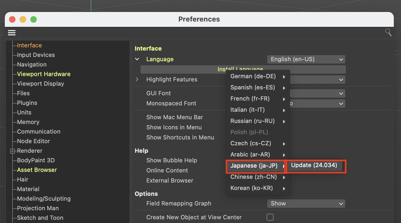Image resolution: width=401 pixels, height=223 pixels.
Task: Select Asset Browser in sidebar
Action: tap(37, 170)
